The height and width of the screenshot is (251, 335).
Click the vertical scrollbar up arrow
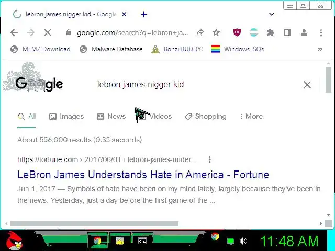(x=328, y=63)
